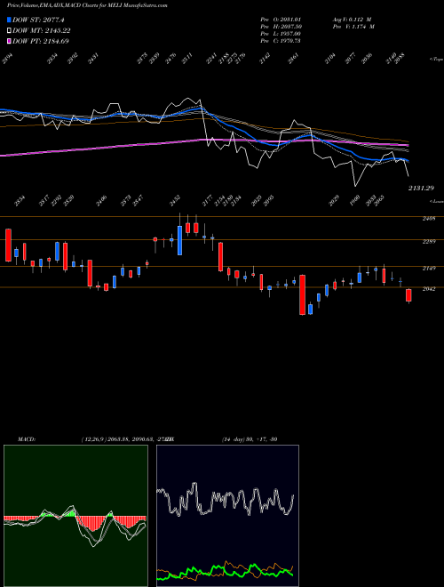Viewport: 444px width, 587px height.
Task: Click the green +DI line in ADX chart
Action: point(225,570)
